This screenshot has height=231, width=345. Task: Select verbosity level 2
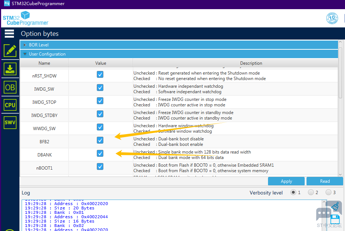(x=311, y=192)
